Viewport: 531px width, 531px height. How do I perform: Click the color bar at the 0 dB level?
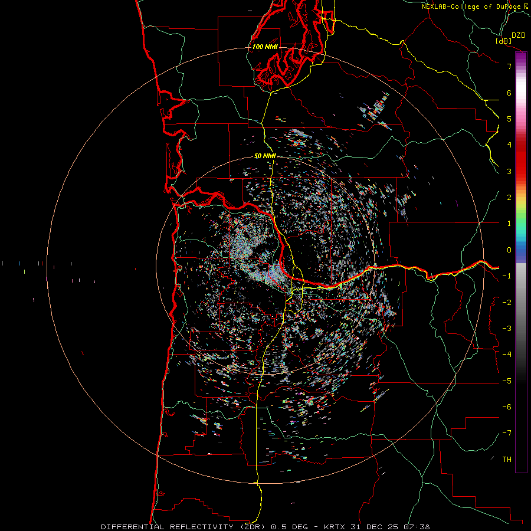coord(521,250)
